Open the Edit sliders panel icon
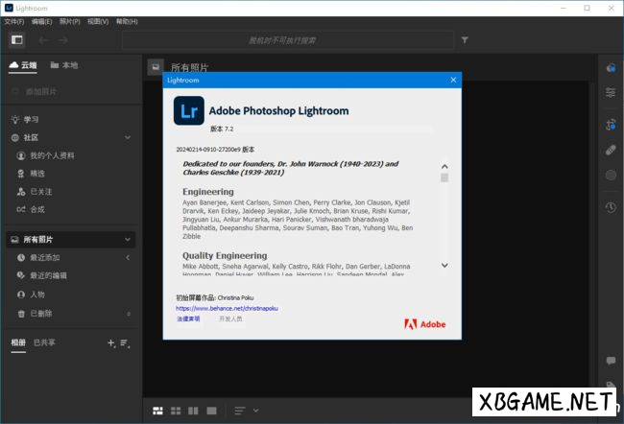Image resolution: width=624 pixels, height=424 pixels. pyautogui.click(x=611, y=92)
